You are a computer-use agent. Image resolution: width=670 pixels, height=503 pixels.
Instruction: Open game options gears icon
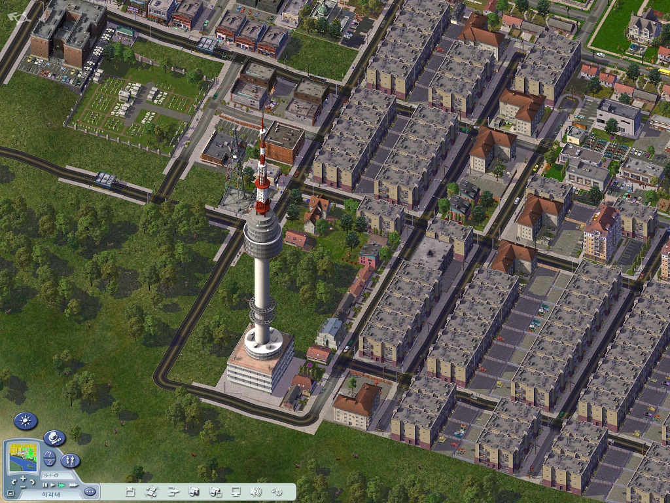pyautogui.click(x=277, y=491)
